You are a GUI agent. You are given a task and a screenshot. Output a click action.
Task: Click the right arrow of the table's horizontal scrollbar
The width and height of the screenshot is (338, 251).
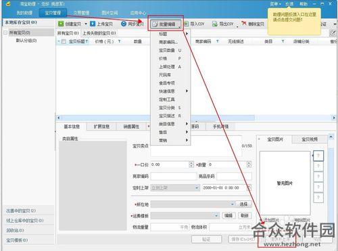pos(334,118)
